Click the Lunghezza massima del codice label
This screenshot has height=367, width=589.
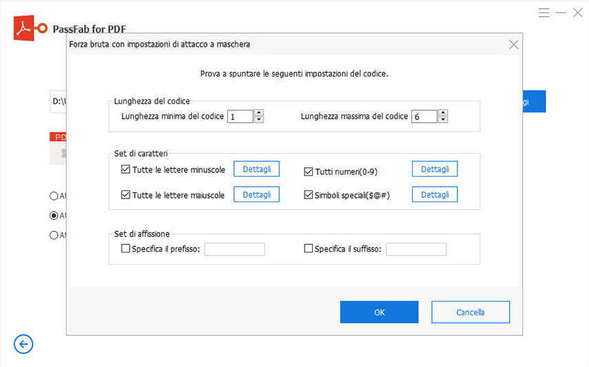coord(354,117)
